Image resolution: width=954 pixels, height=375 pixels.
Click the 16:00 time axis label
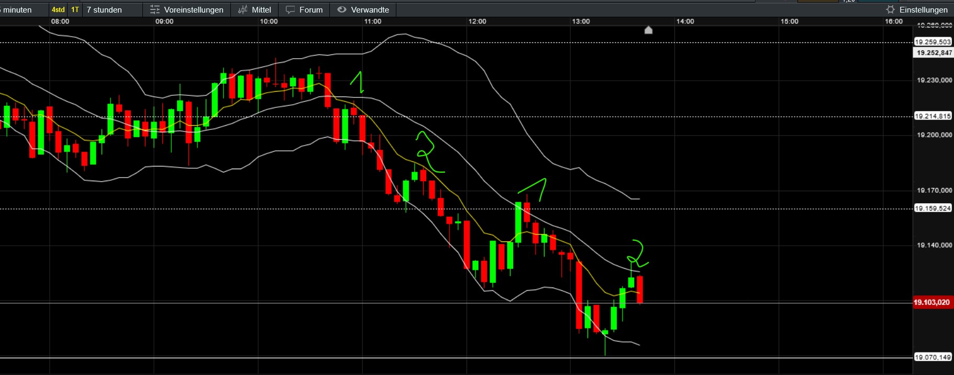[894, 21]
